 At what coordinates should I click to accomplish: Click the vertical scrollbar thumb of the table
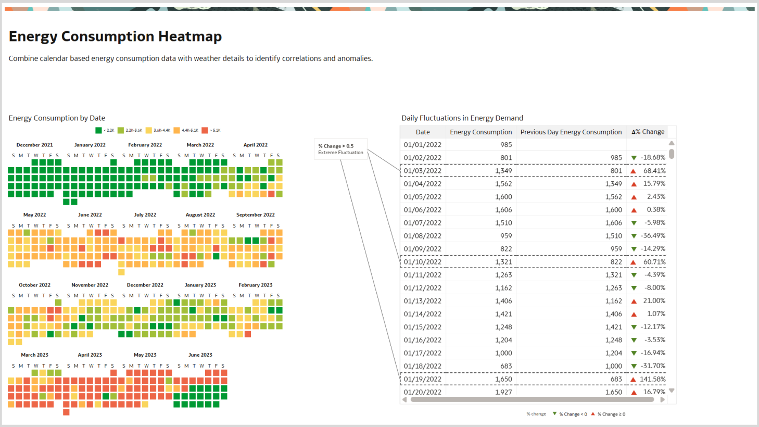point(671,154)
